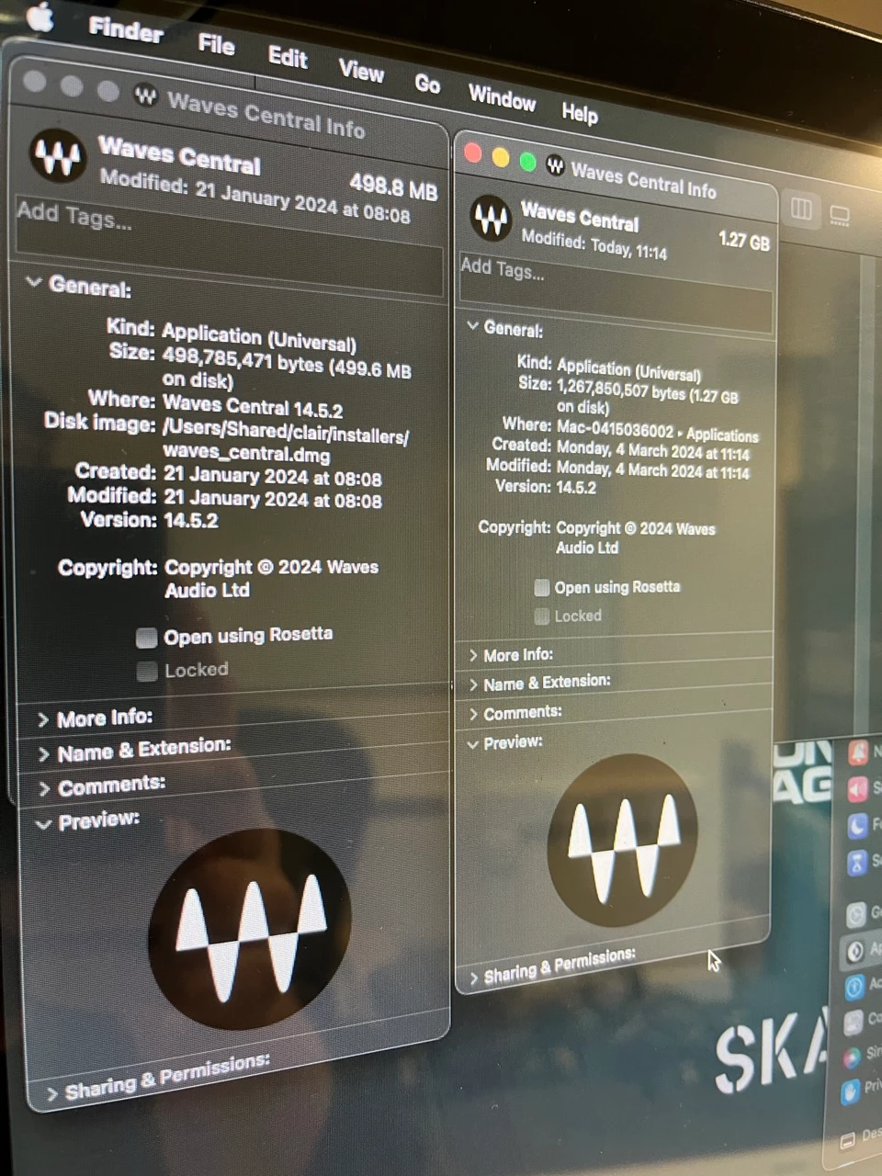Viewport: 882px width, 1176px height.
Task: Expand Comments in the 498.8 MB Info window
Action: pos(44,789)
